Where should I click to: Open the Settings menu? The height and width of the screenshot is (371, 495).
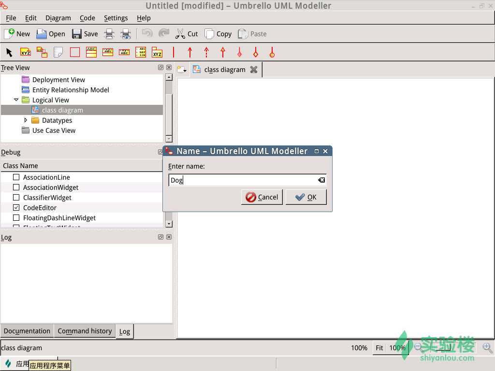click(116, 18)
